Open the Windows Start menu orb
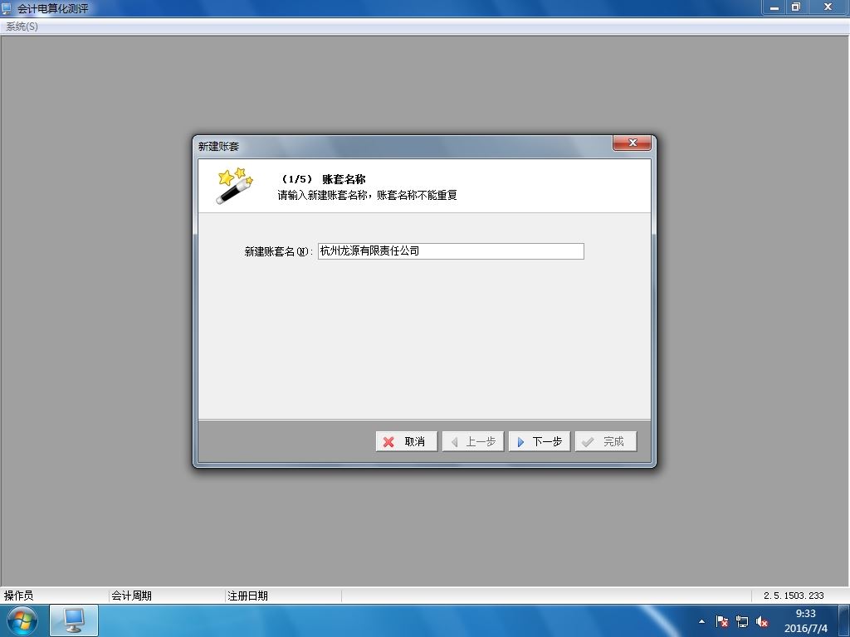 coord(22,620)
